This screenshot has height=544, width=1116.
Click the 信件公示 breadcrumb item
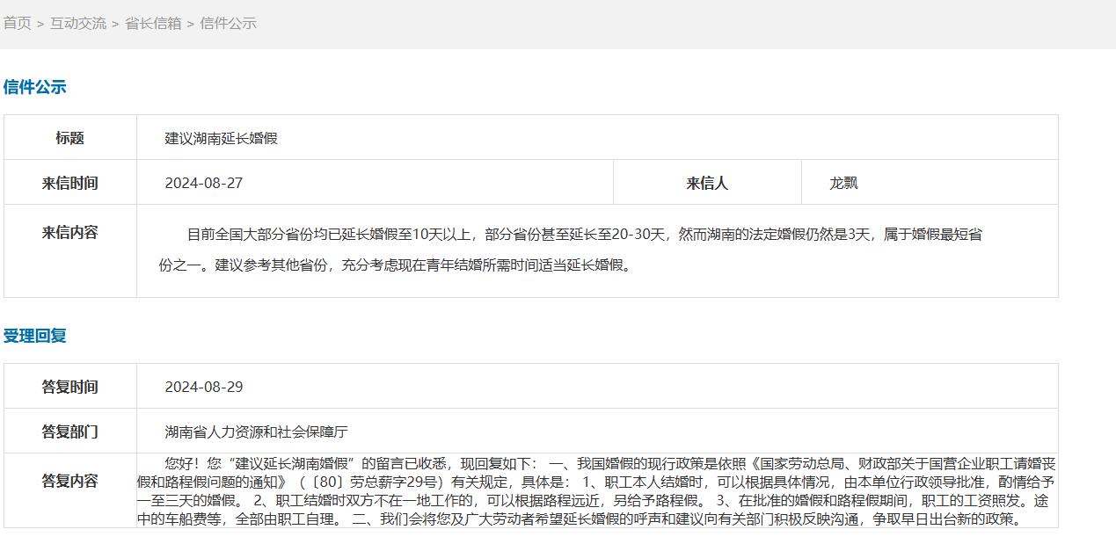pyautogui.click(x=228, y=24)
